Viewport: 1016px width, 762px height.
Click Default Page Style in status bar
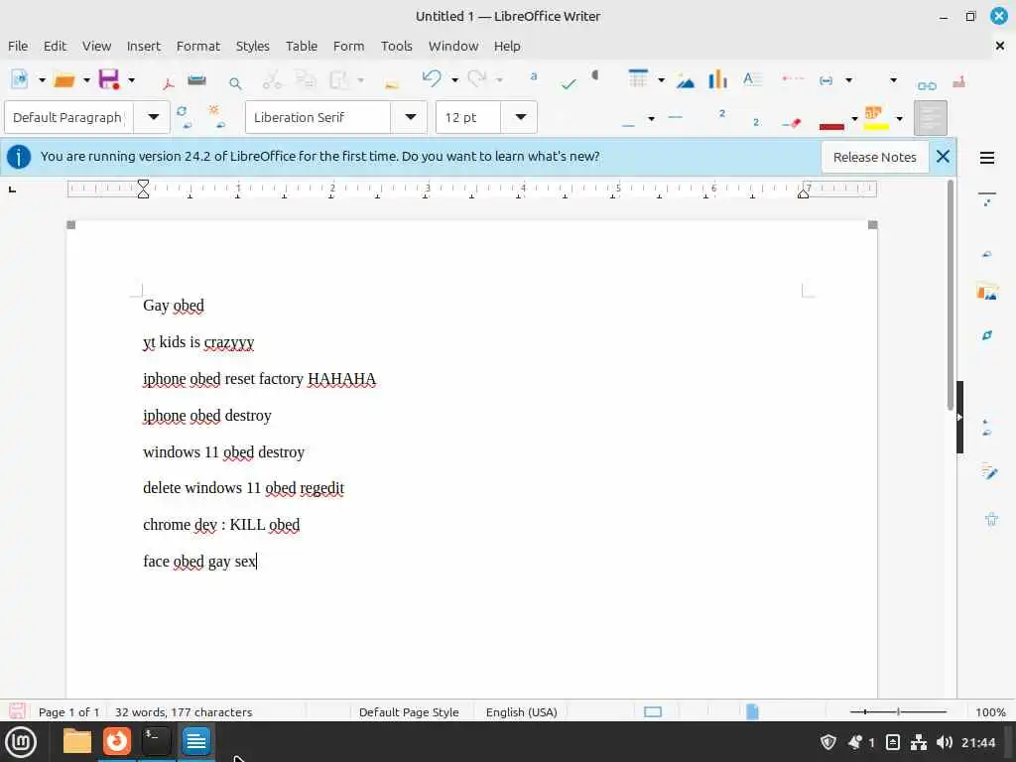pos(409,712)
